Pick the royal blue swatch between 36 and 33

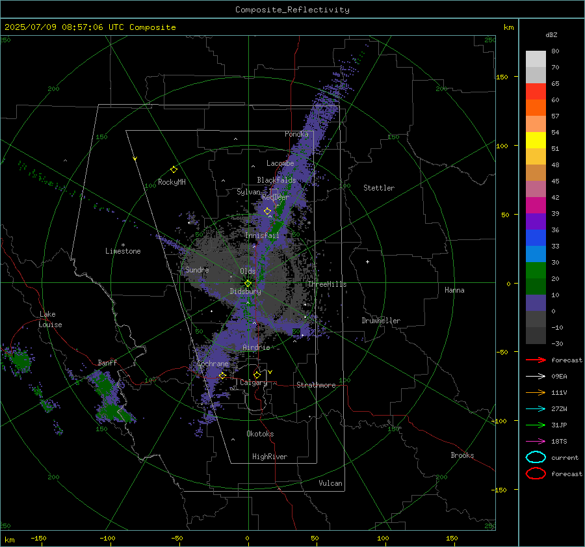click(536, 237)
